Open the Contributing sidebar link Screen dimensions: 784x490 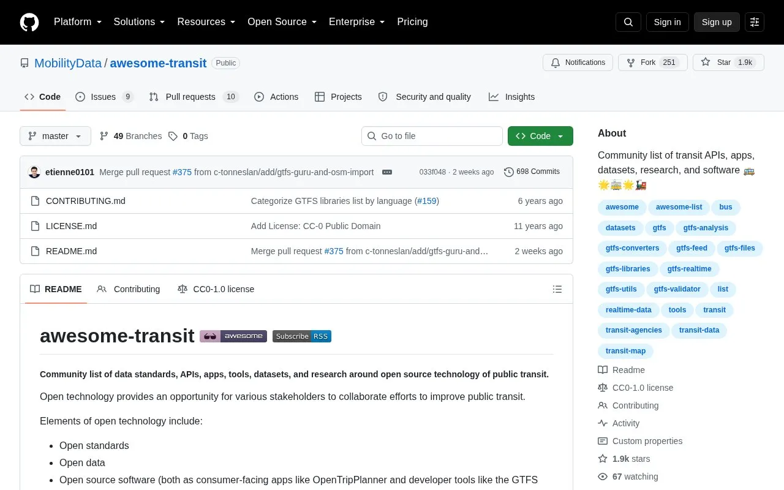click(x=628, y=405)
